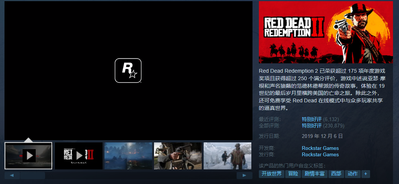The height and width of the screenshot is (184, 399).
Task: Open the 全部评测 特别好评 review link
Action: coord(311,126)
